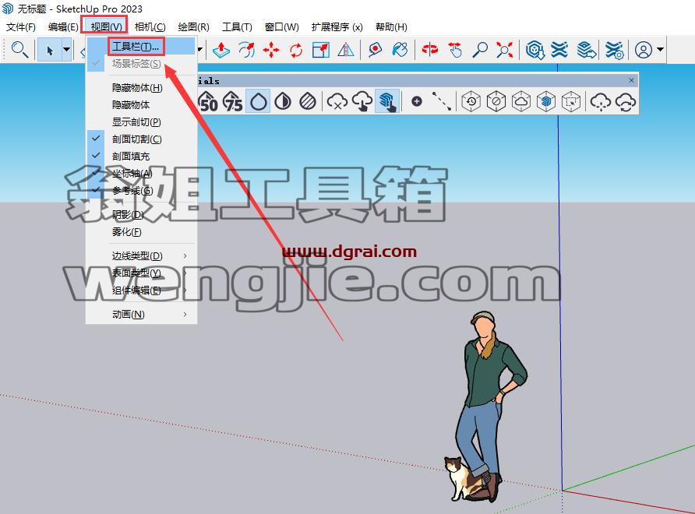Viewport: 695px width, 514px height.
Task: Toggle half-filled droplet material mode
Action: 283,101
